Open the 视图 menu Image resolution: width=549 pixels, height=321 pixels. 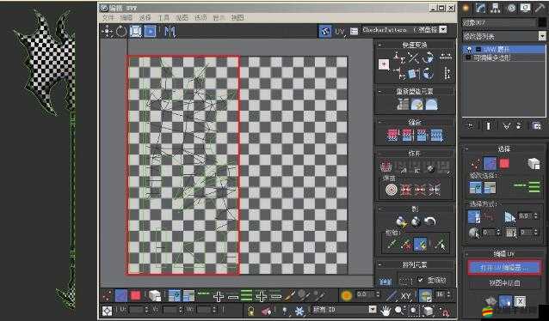tap(237, 17)
